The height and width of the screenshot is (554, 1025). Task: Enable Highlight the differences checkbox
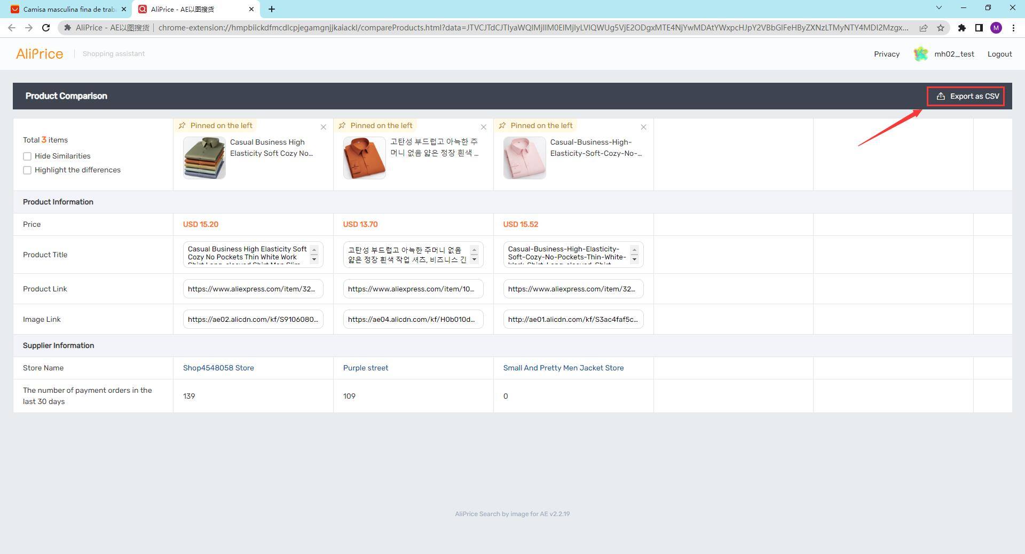pos(27,170)
